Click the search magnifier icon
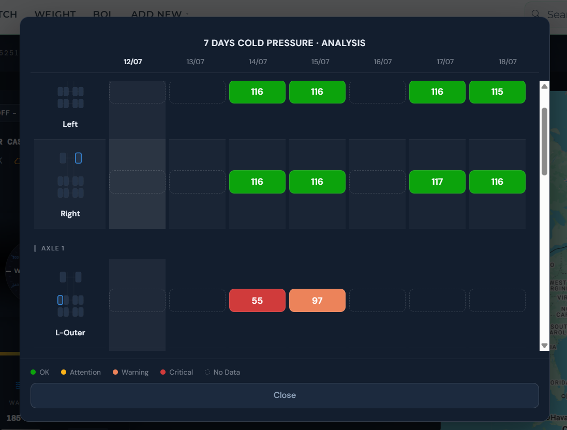 [x=535, y=14]
